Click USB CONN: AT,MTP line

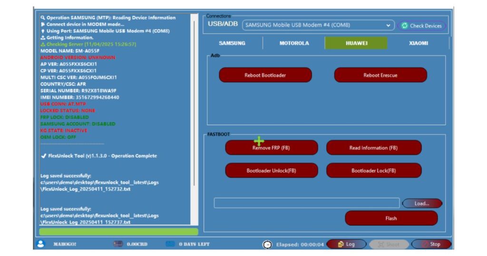tap(63, 104)
